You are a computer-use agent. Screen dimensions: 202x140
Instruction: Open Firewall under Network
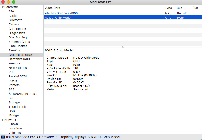coord(14,124)
